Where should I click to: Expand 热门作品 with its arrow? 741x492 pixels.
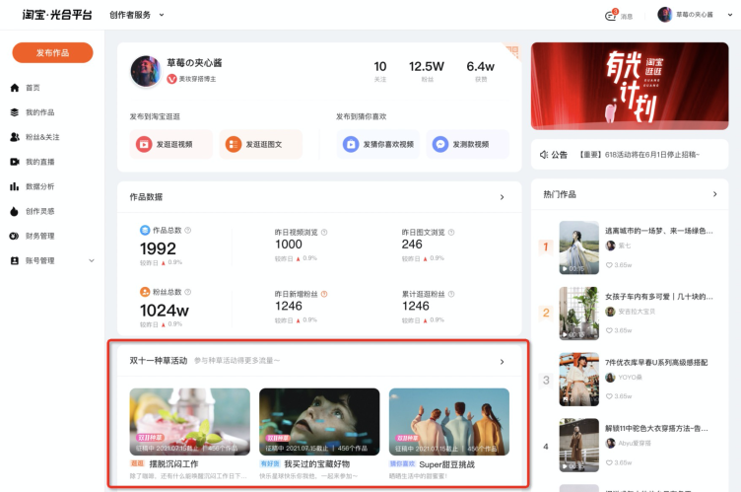click(715, 194)
